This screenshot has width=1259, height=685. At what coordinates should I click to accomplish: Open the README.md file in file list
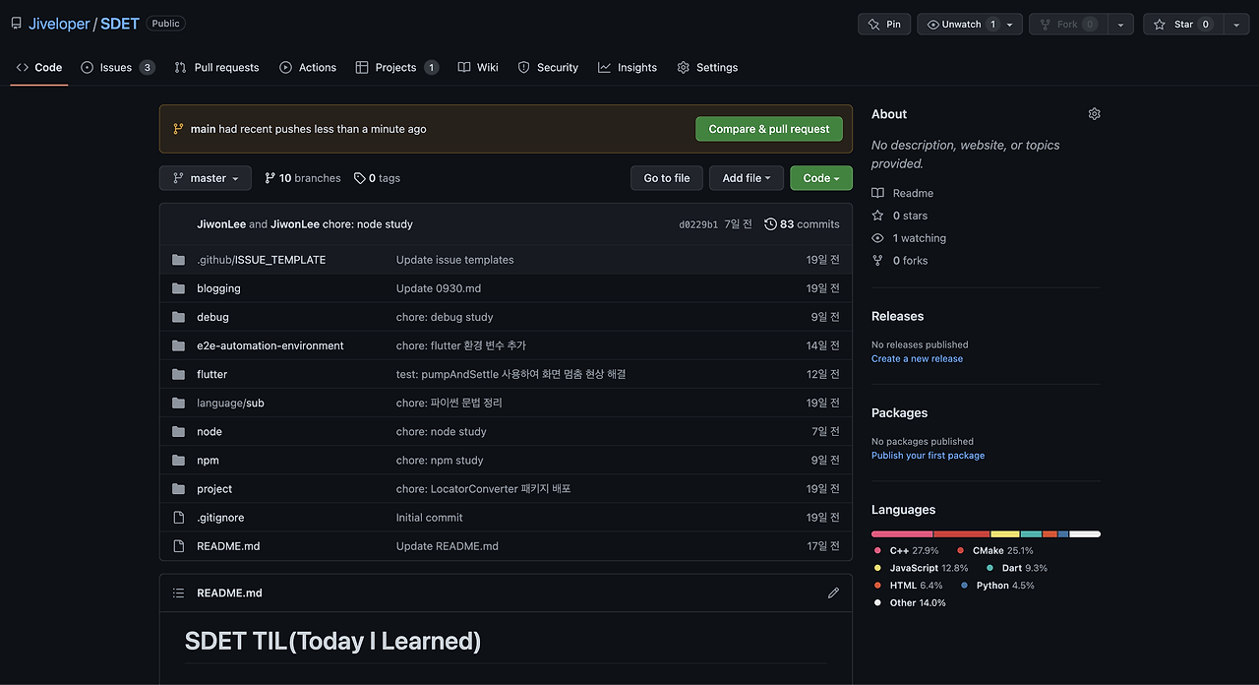point(228,545)
